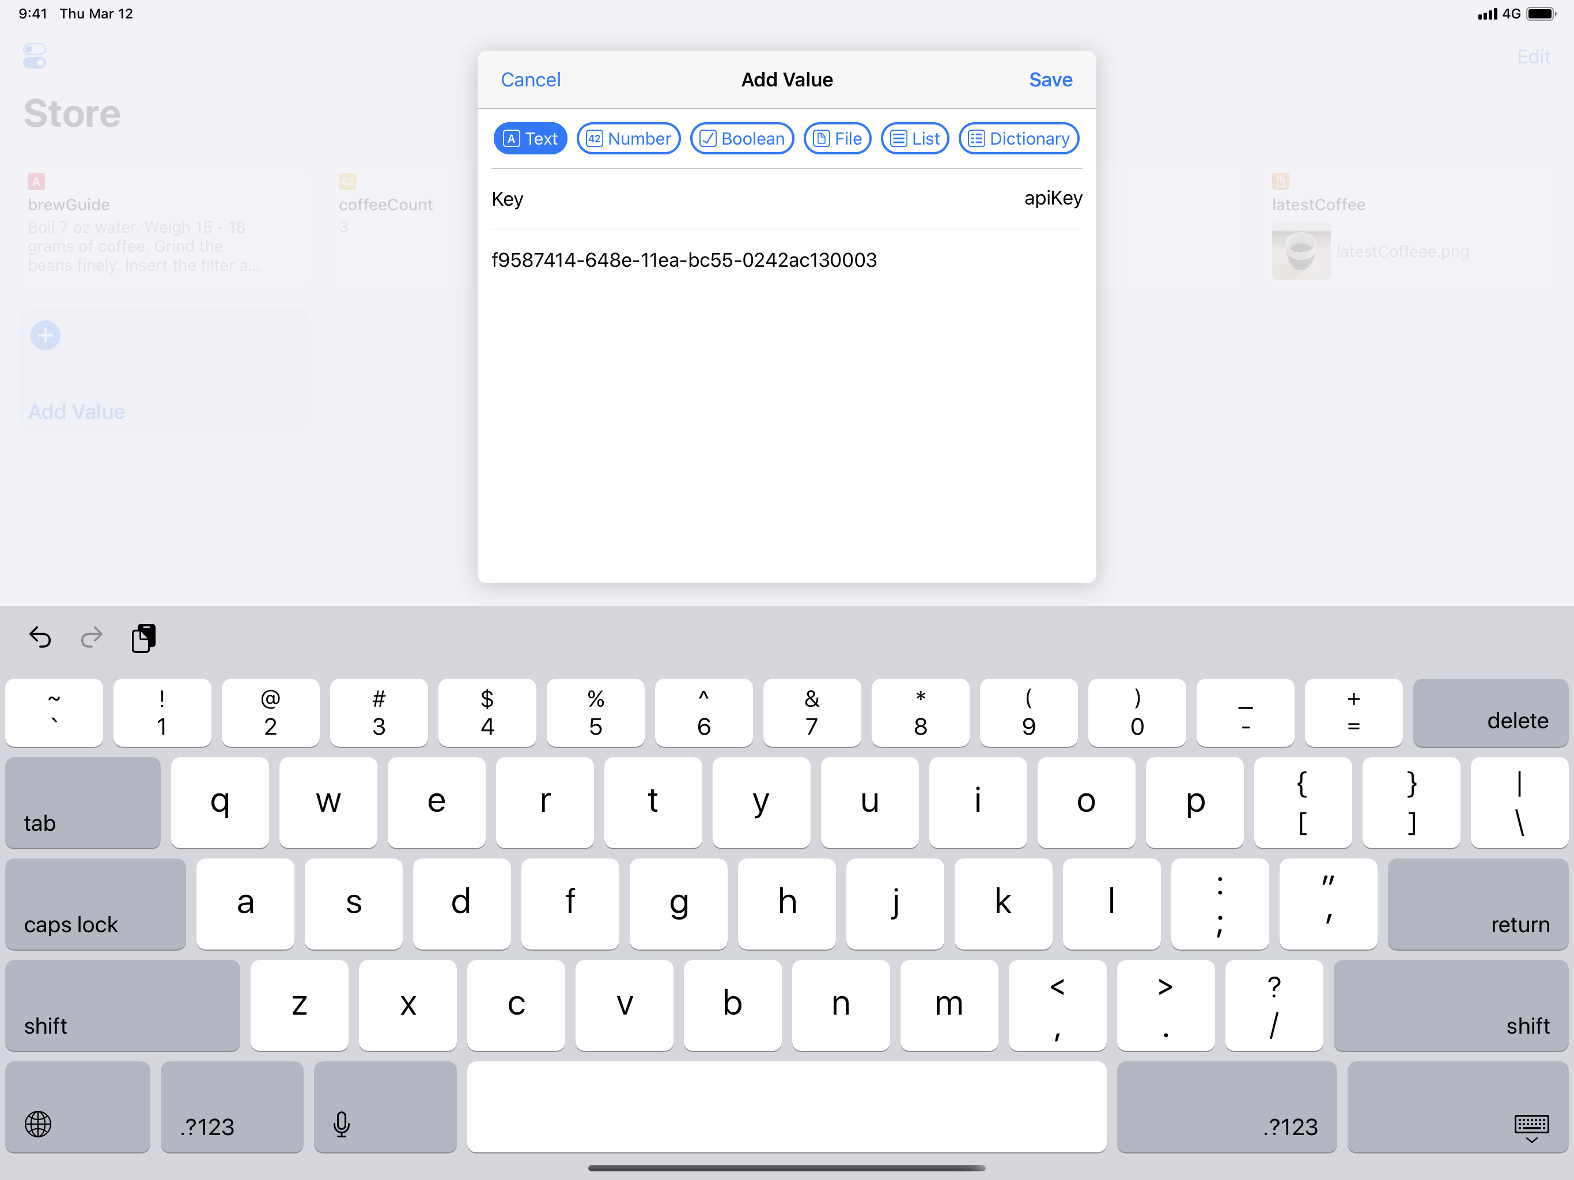Tap the settings toggles icon top left
The height and width of the screenshot is (1180, 1574).
coord(34,56)
